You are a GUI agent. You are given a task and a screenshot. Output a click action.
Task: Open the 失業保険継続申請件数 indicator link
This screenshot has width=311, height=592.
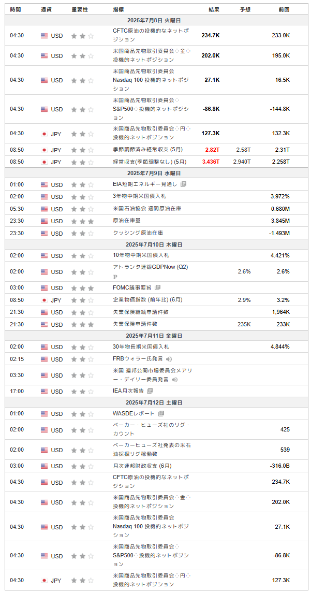[141, 312]
